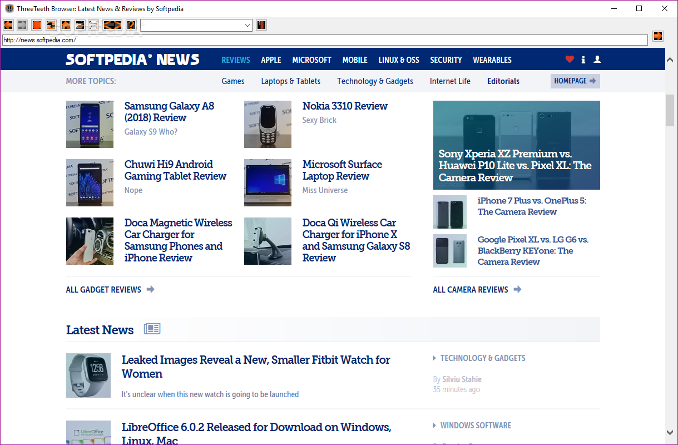
Task: Click the Go arrow icon beside address bar
Action: (x=658, y=36)
